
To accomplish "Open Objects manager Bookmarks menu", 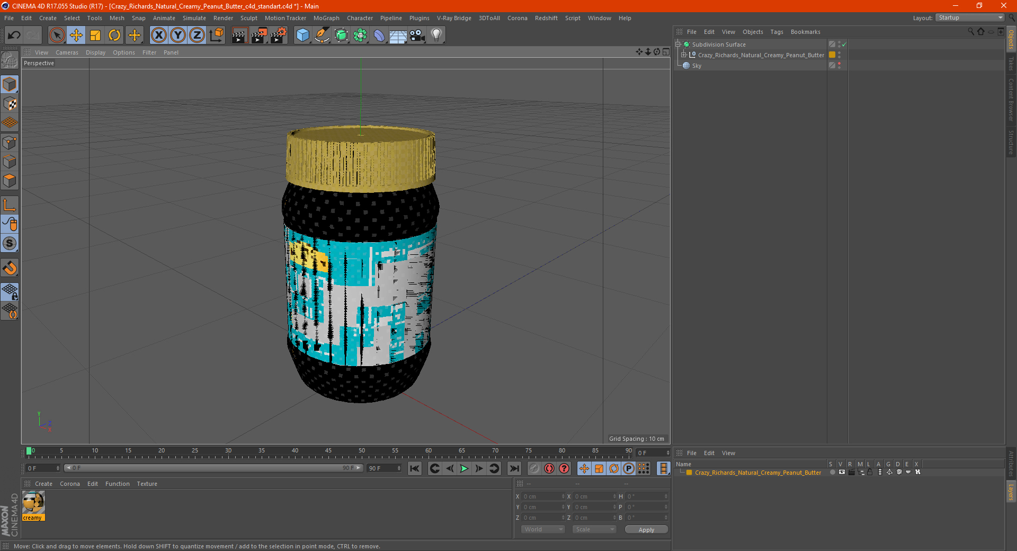I will (x=805, y=32).
